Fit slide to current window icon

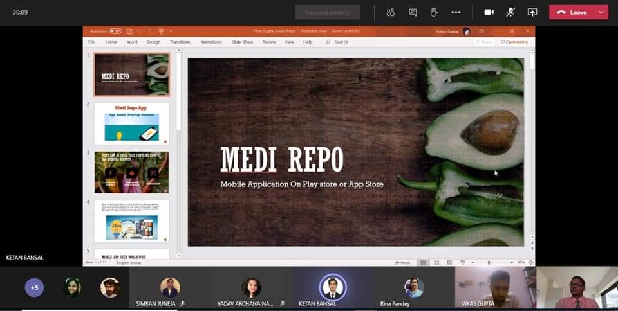click(531, 262)
